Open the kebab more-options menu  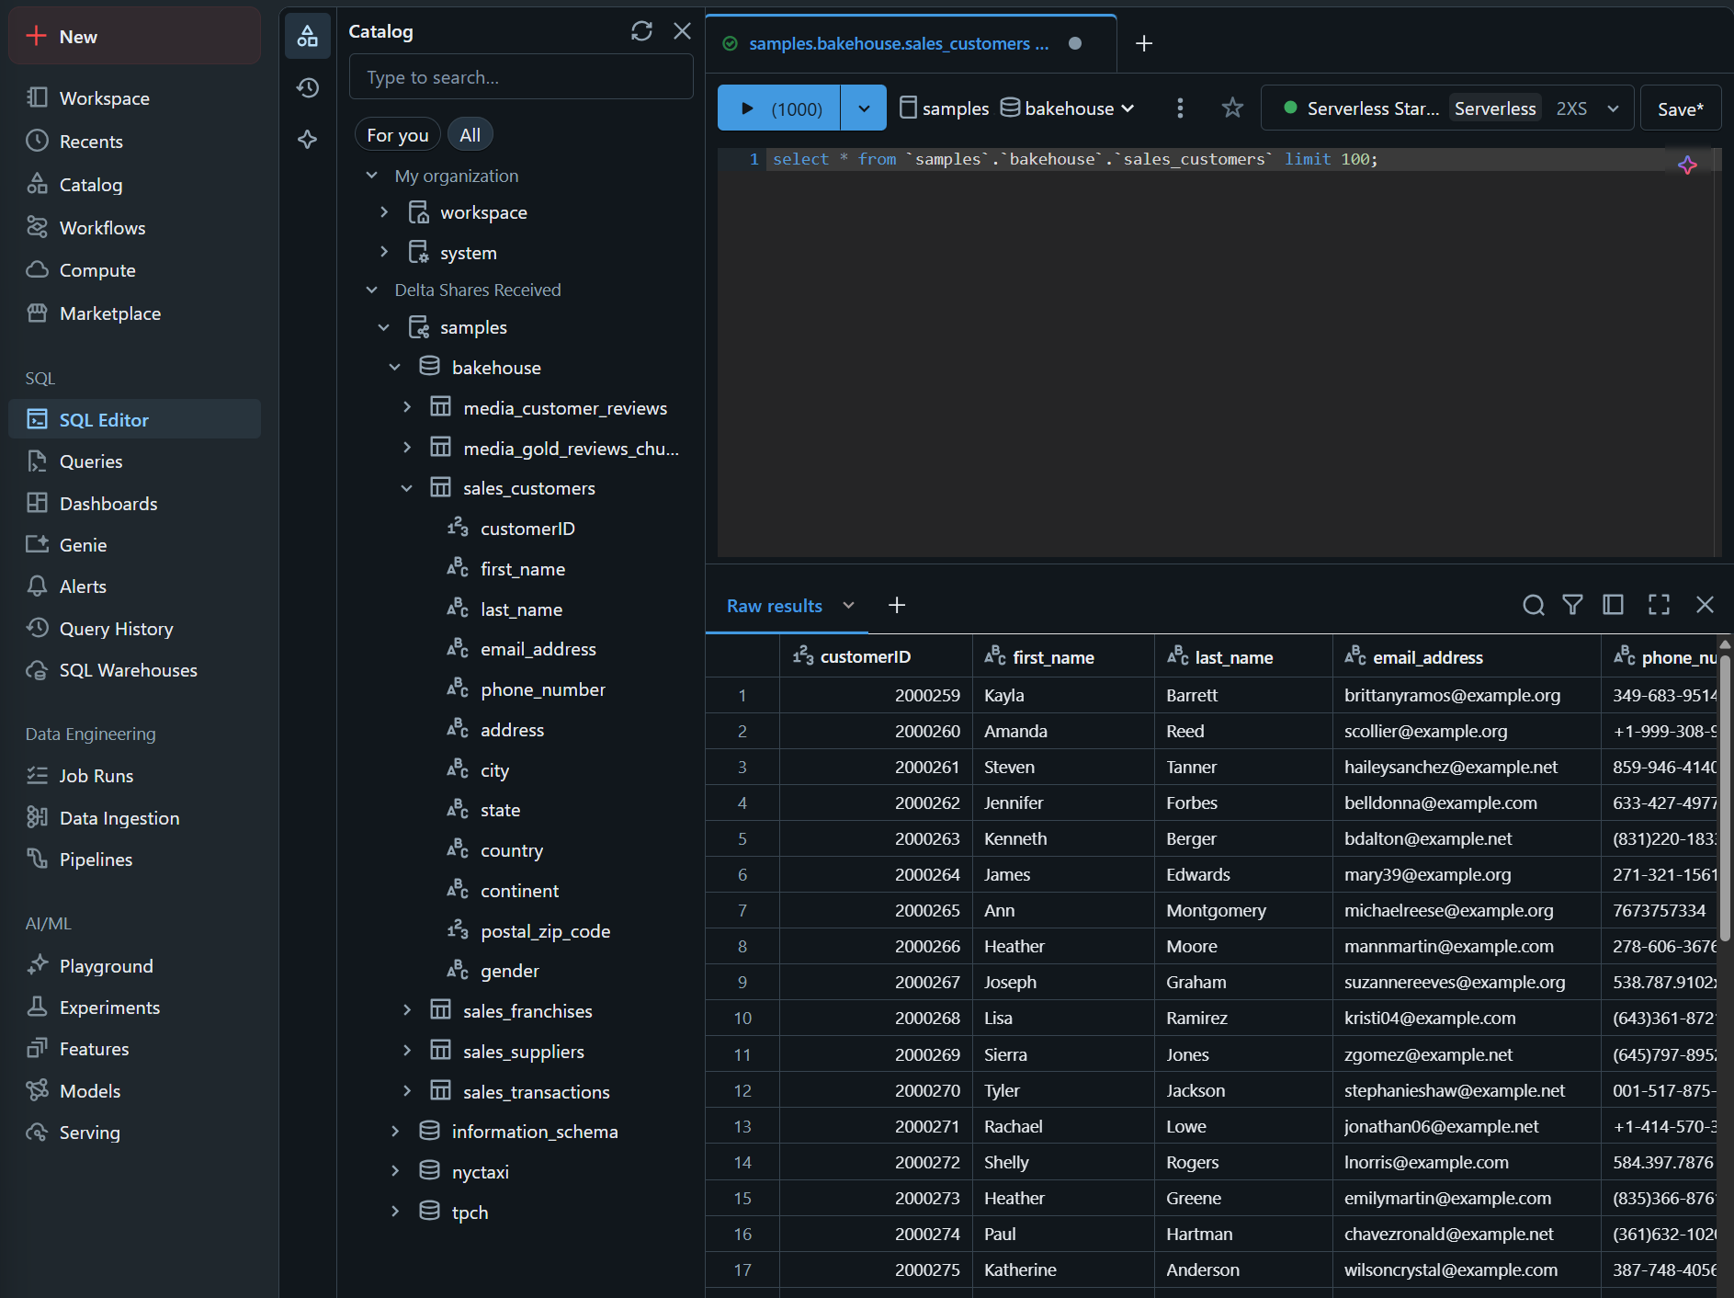click(1180, 108)
